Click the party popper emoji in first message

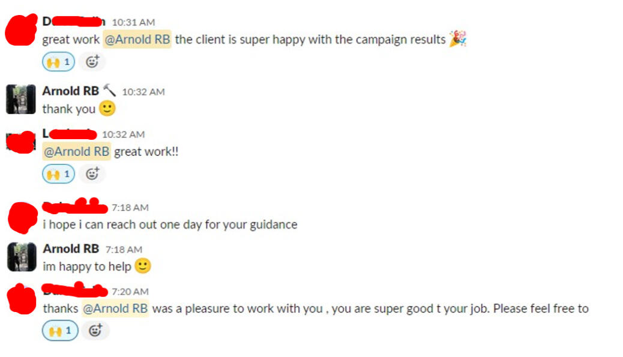tap(458, 39)
